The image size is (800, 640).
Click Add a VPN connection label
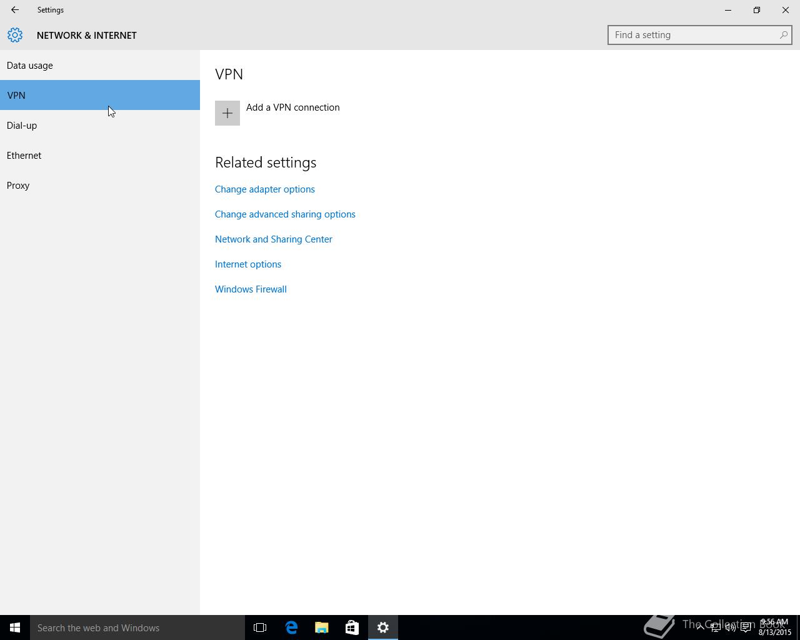click(293, 107)
